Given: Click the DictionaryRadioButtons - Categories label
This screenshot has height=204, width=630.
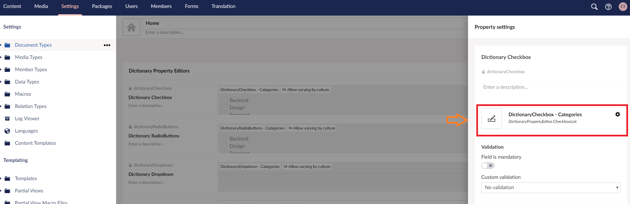Looking at the screenshot, I should tap(252, 128).
